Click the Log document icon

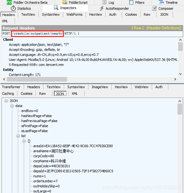pos(104,2)
